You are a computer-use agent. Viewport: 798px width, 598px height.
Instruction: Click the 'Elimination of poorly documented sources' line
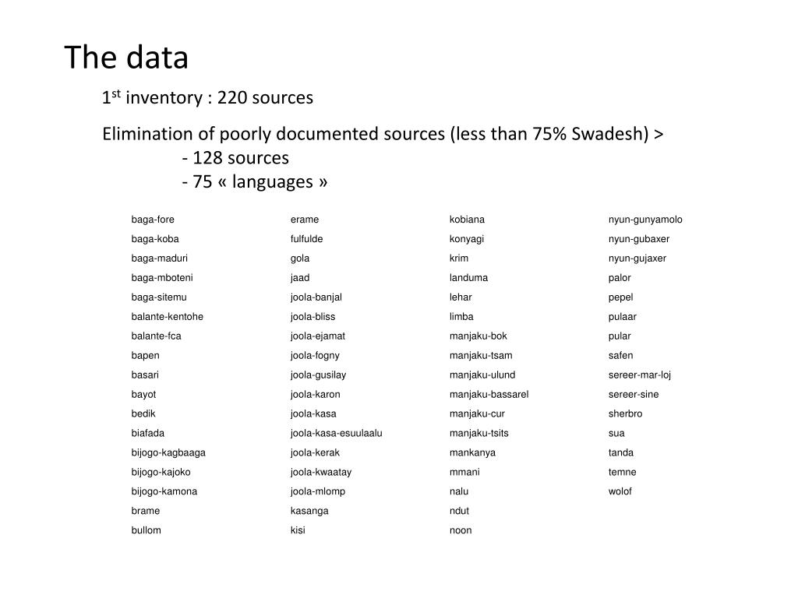[383, 134]
